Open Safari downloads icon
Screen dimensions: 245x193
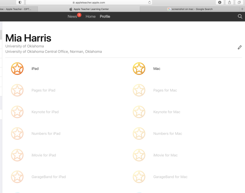220,2
